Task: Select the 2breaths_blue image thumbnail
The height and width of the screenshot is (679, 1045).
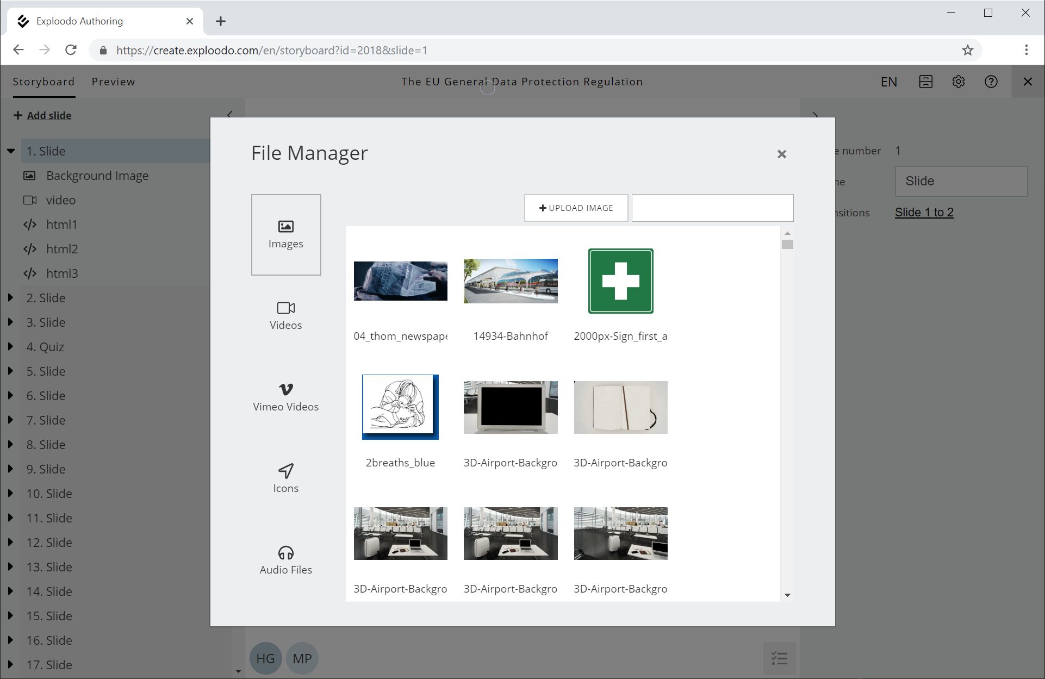Action: (401, 407)
